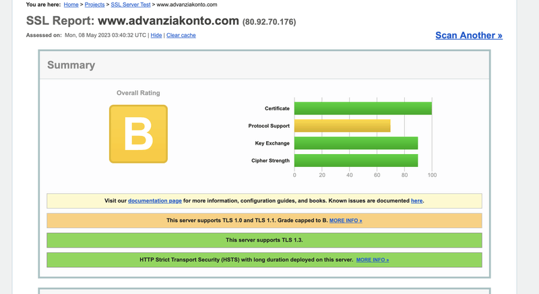The image size is (539, 294).
Task: Click the overall rating B badge
Action: click(139, 134)
